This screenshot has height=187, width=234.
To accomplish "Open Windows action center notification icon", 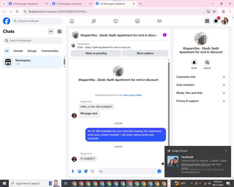I will [x=228, y=183].
